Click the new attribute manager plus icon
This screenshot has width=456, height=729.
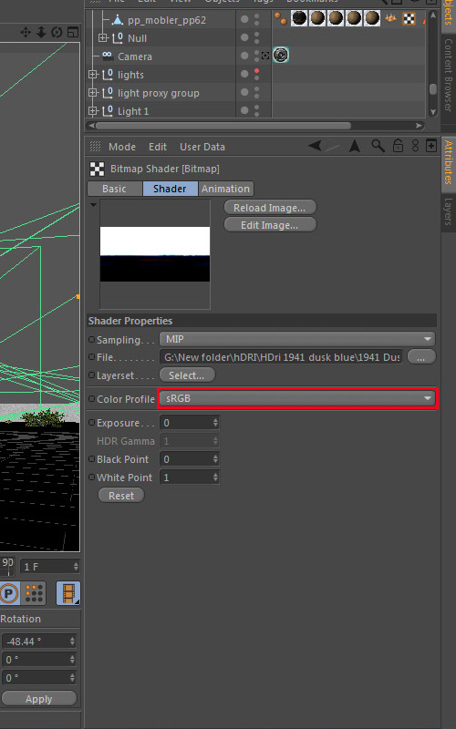[x=431, y=146]
